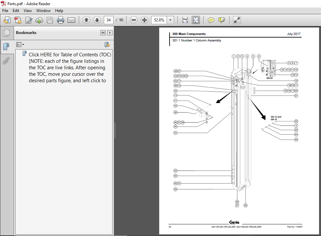Open the zoom level dropdown arrow

coord(170,20)
